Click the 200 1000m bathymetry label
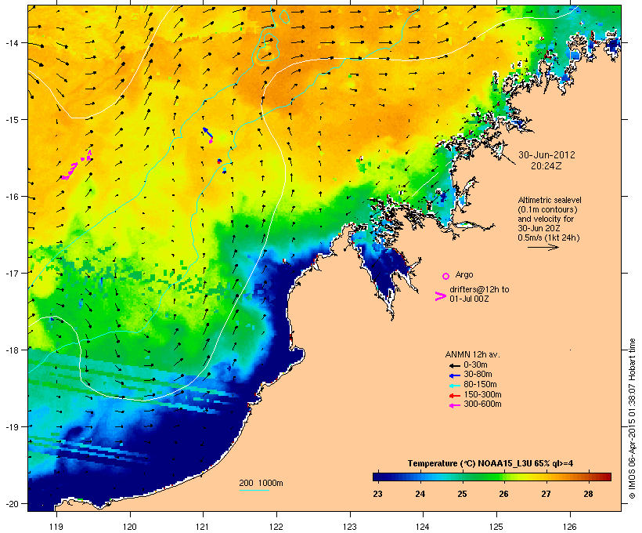 [x=261, y=483]
